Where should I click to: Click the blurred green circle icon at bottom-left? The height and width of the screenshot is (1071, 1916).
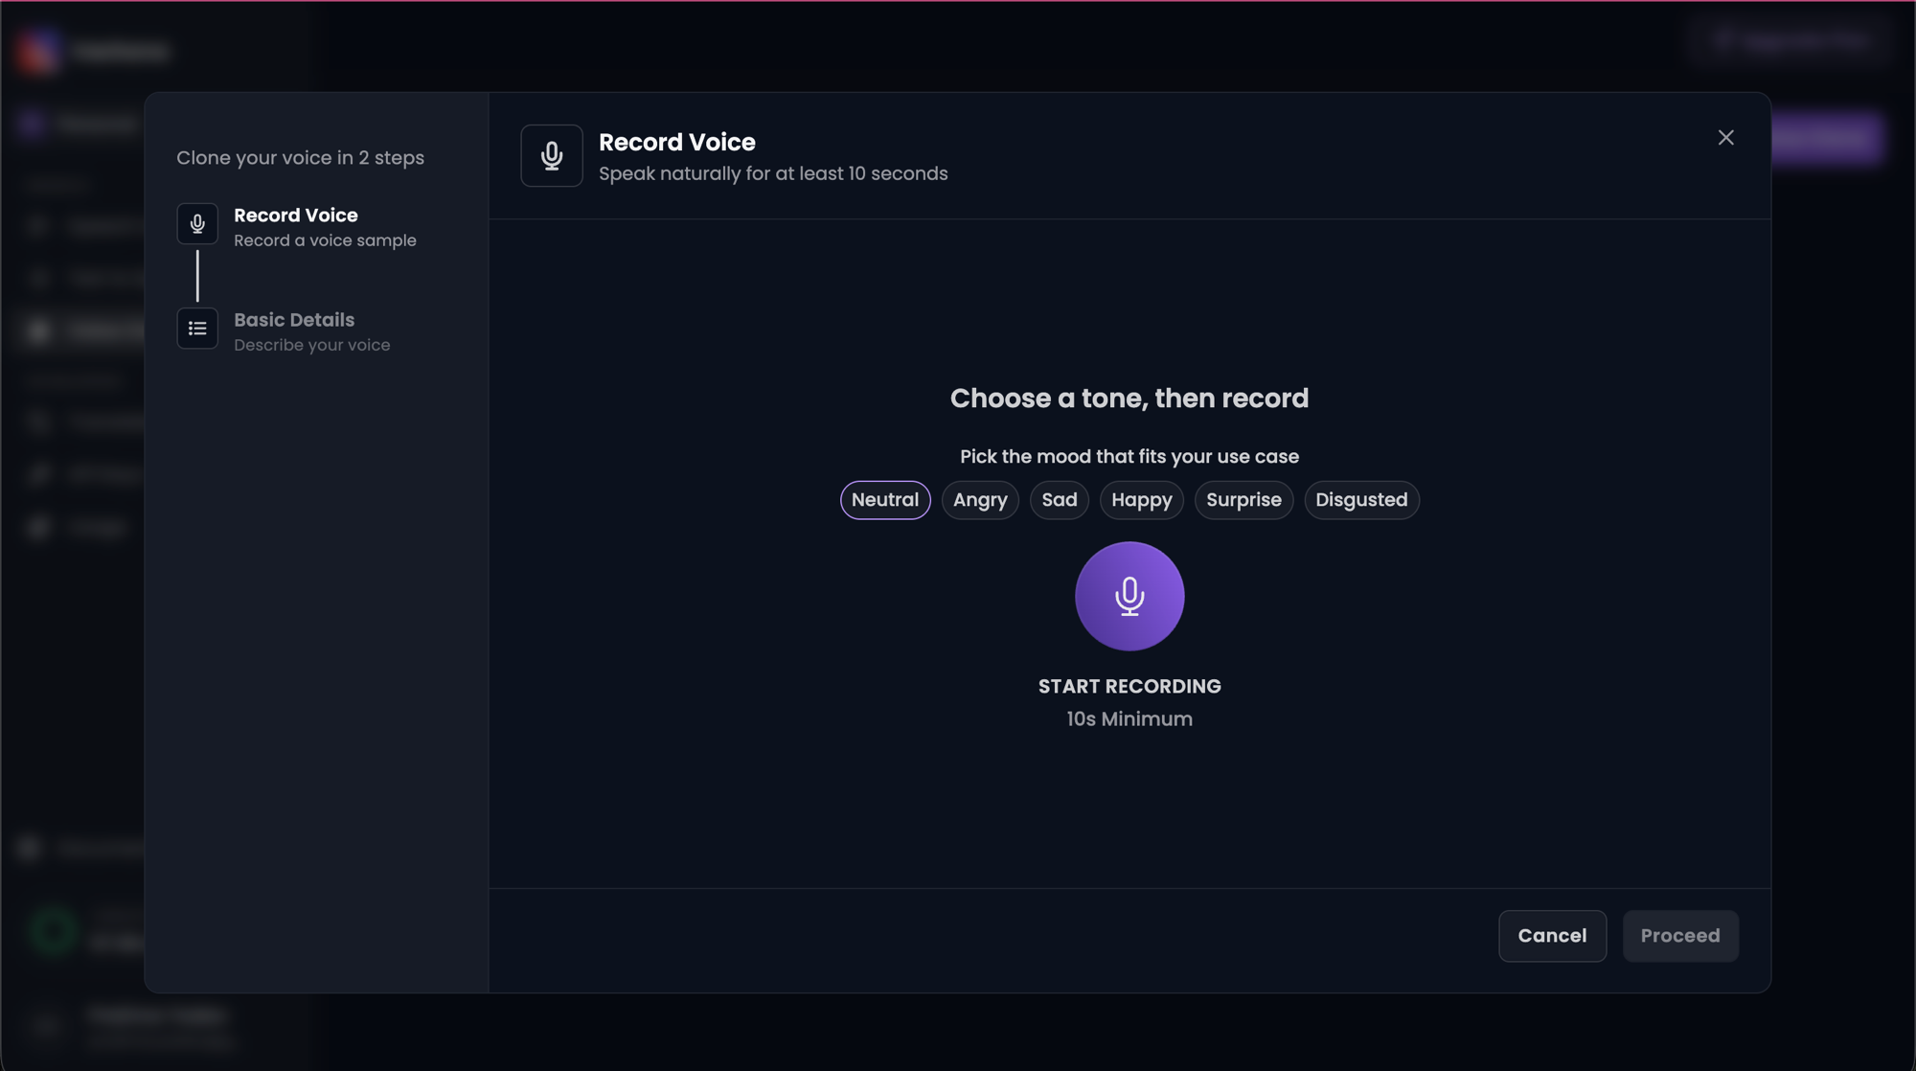(53, 930)
